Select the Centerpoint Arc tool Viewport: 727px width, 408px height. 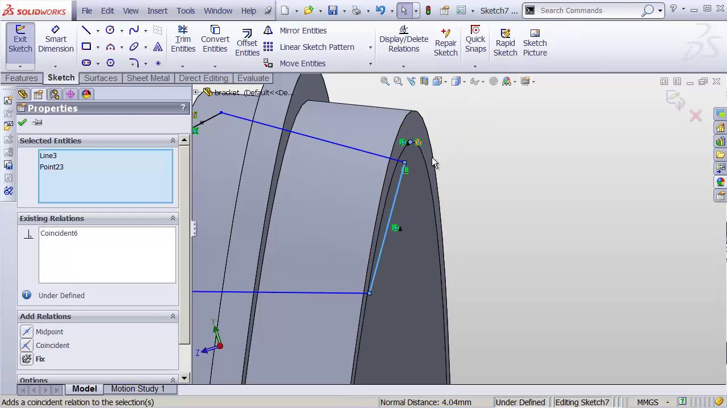(110, 47)
